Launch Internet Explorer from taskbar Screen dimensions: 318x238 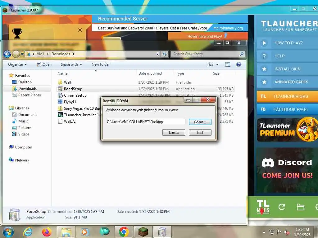click(x=28, y=232)
